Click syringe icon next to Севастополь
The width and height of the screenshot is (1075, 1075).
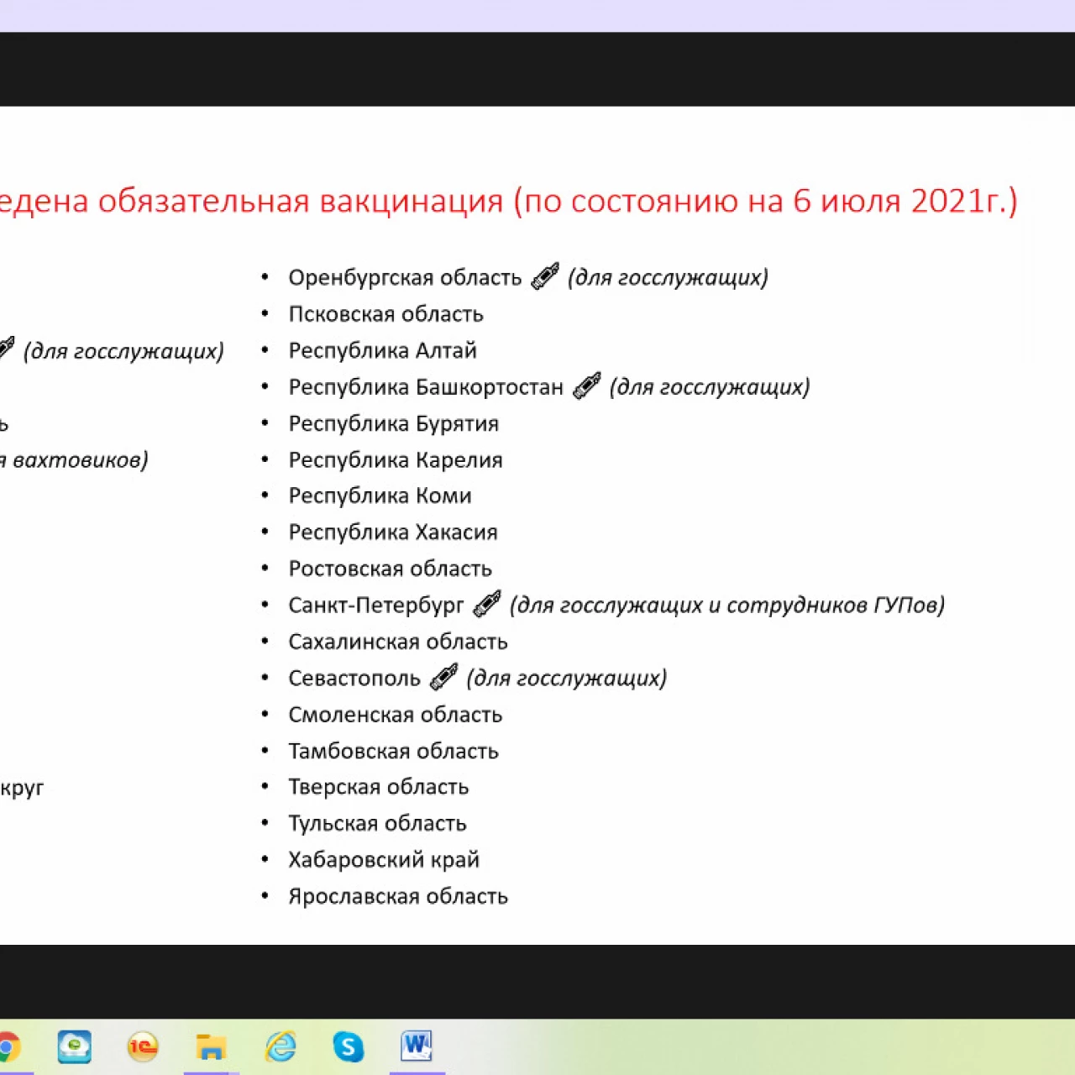[x=444, y=677]
